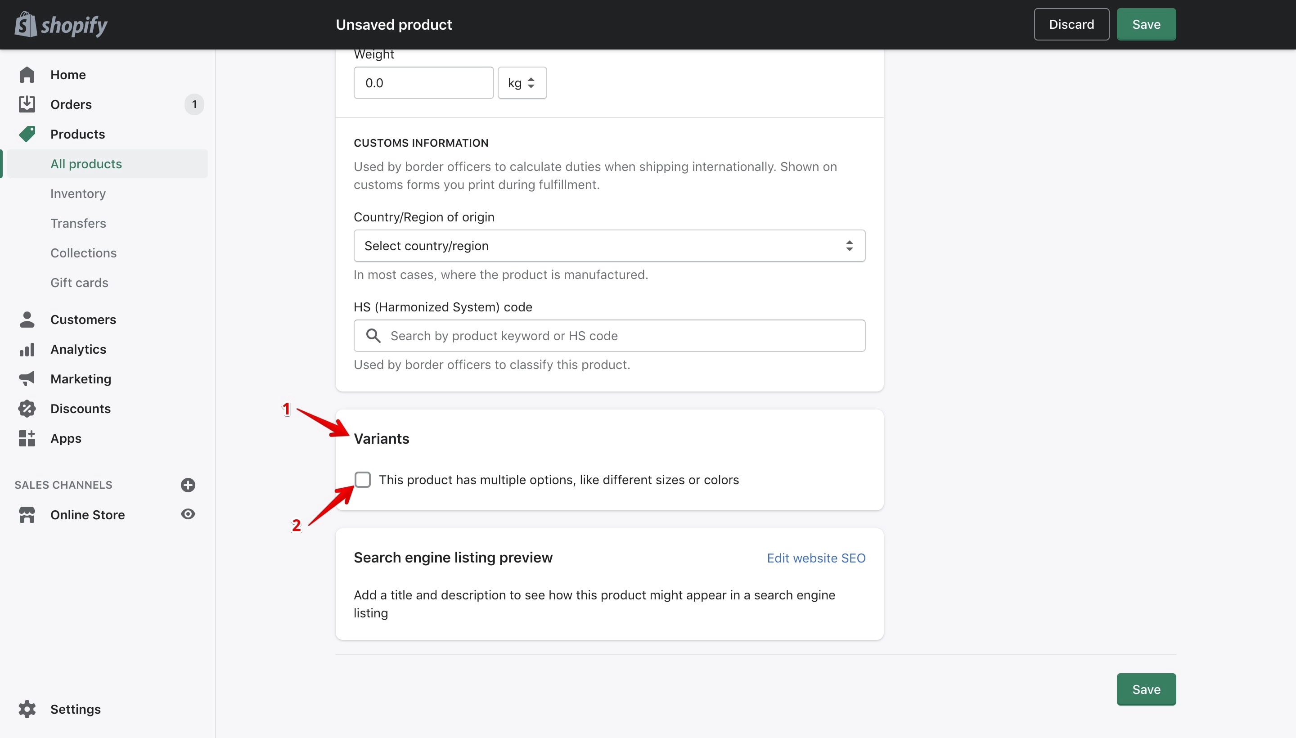Open Orders in the sidebar
The width and height of the screenshot is (1296, 738).
click(71, 104)
